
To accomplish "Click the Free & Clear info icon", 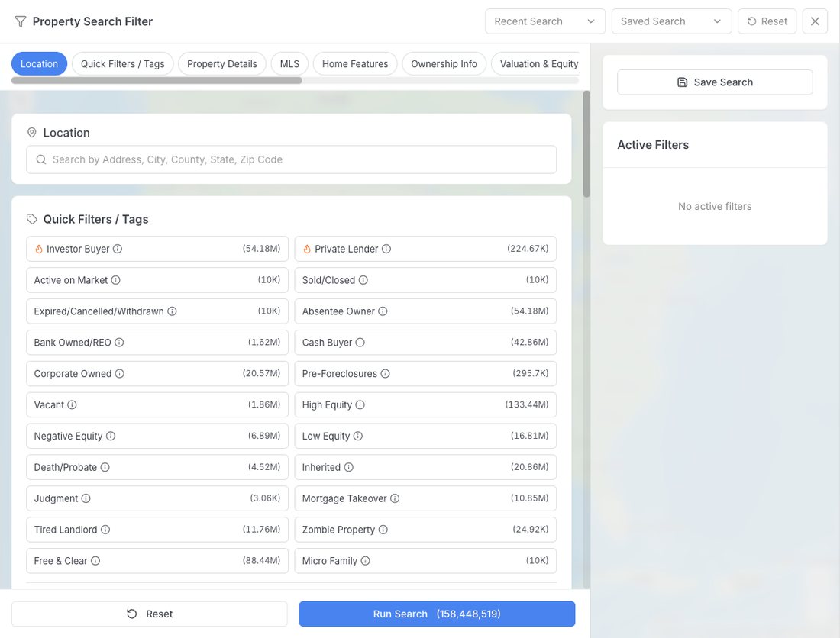I will tap(95, 560).
